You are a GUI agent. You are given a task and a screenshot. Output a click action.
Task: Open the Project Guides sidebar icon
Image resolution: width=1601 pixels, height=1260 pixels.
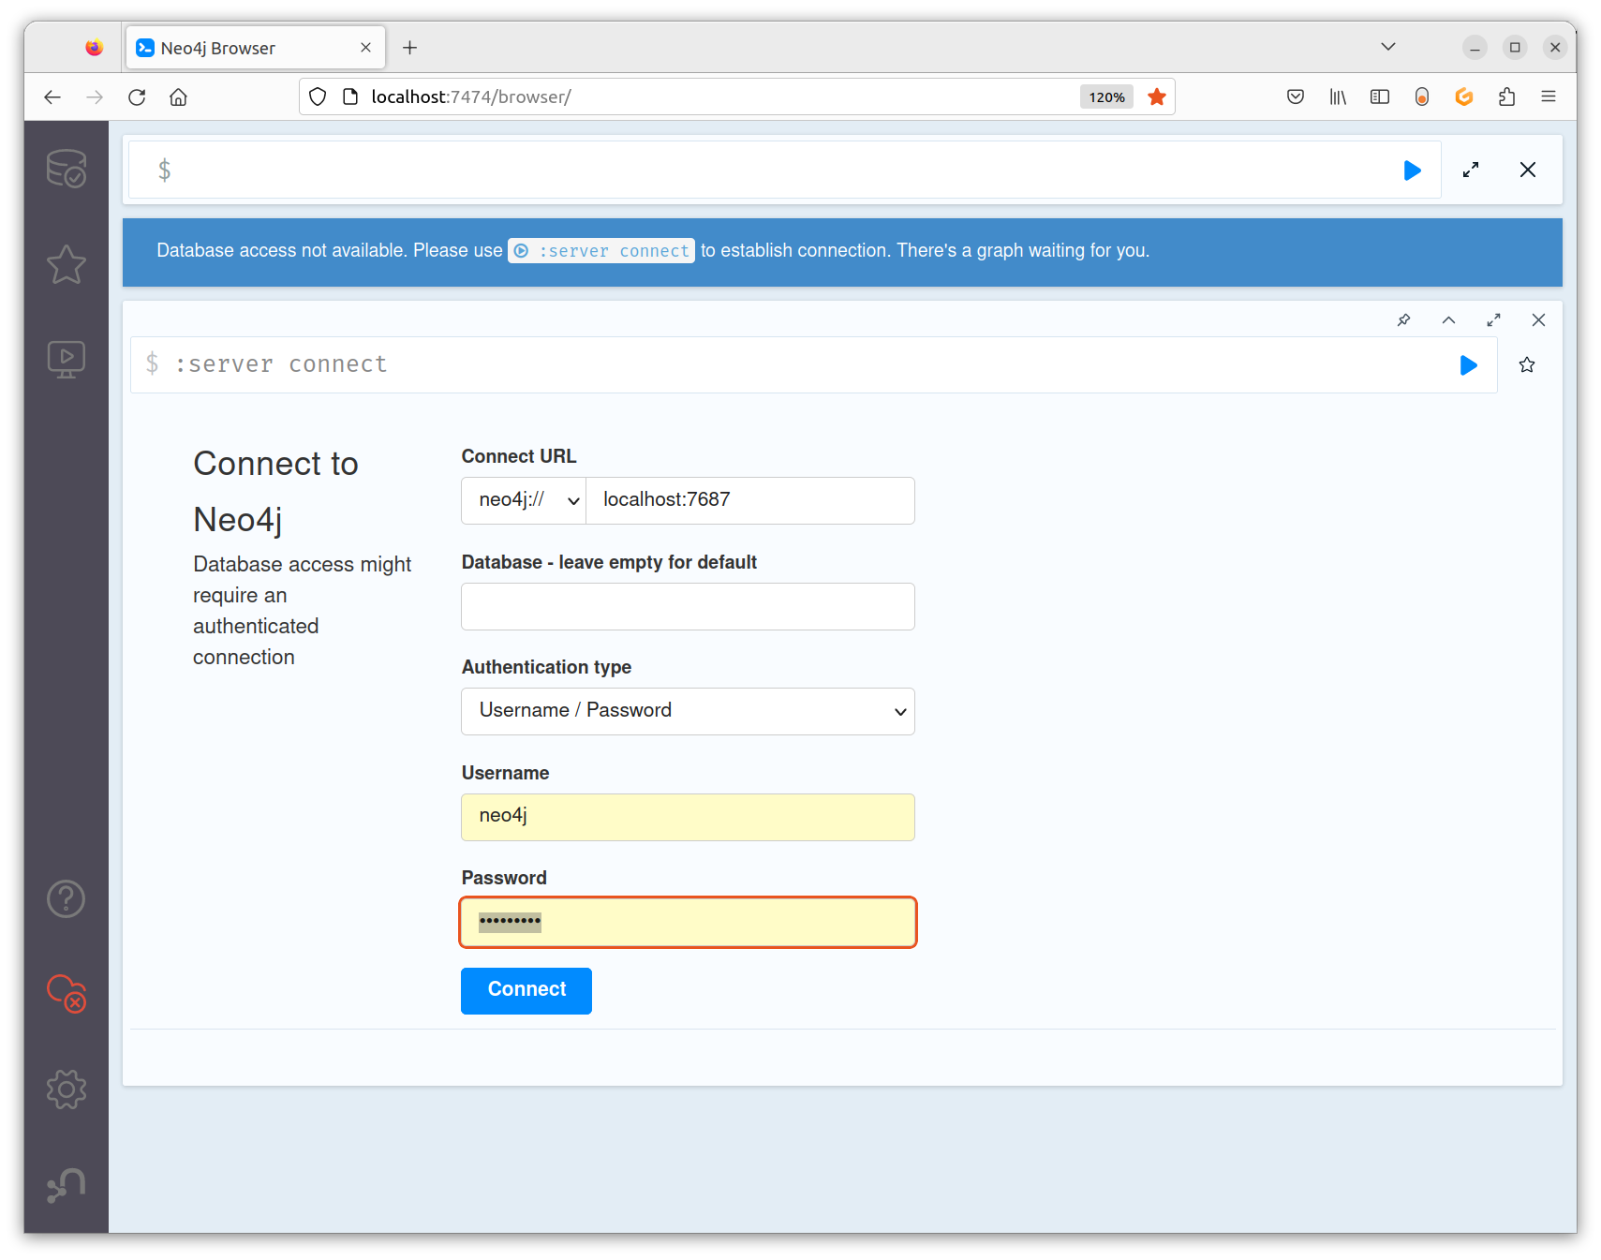(x=67, y=359)
